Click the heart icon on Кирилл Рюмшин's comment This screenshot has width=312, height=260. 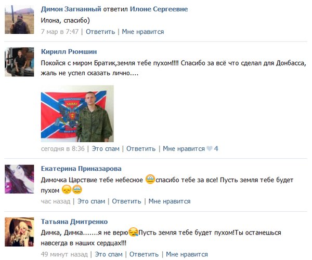pos(210,148)
